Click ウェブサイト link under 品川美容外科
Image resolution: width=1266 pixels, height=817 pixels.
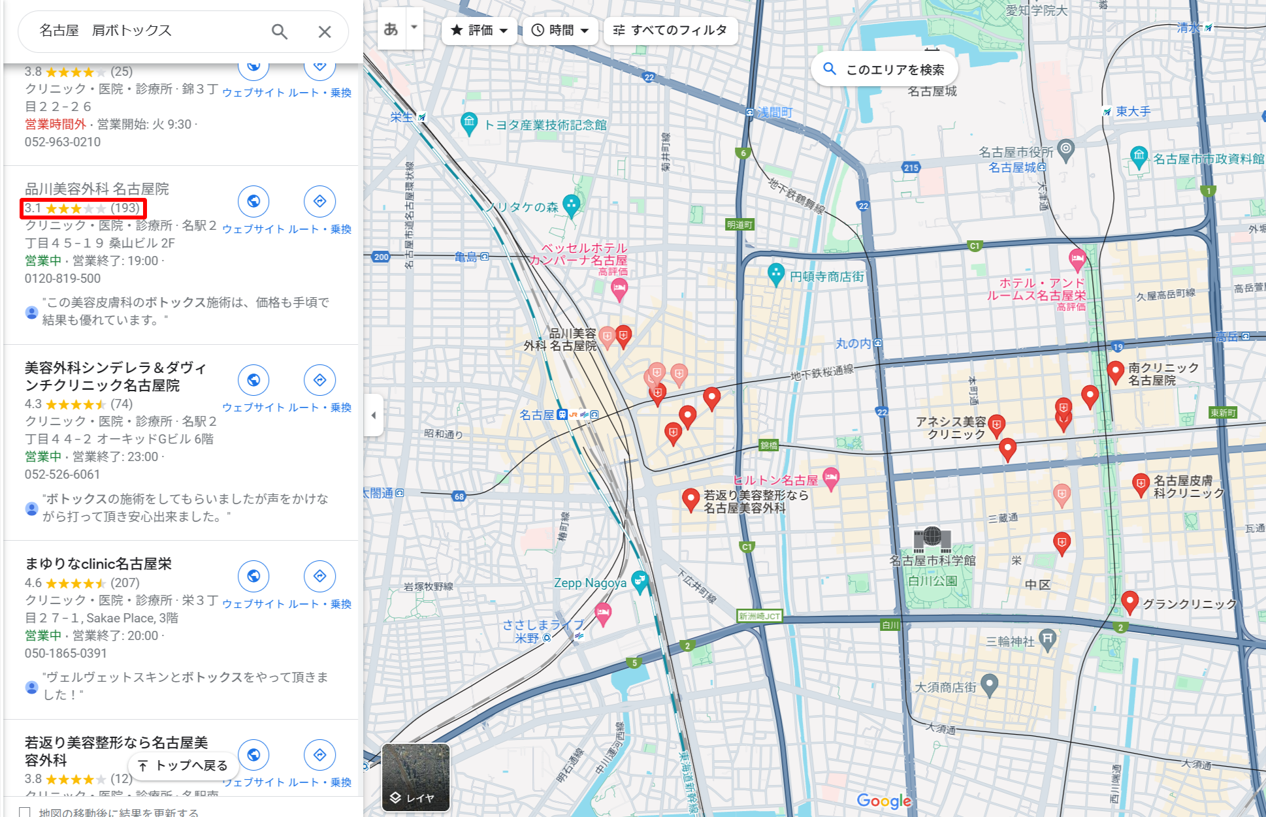[x=253, y=229]
